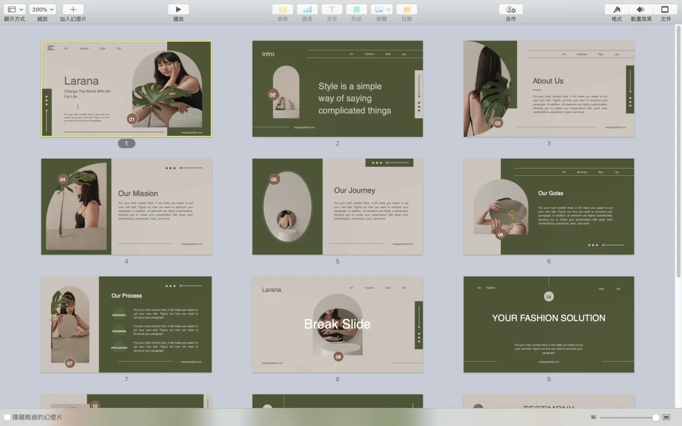The width and height of the screenshot is (682, 426).
Task: Click the 文字 text box icon
Action: [332, 10]
